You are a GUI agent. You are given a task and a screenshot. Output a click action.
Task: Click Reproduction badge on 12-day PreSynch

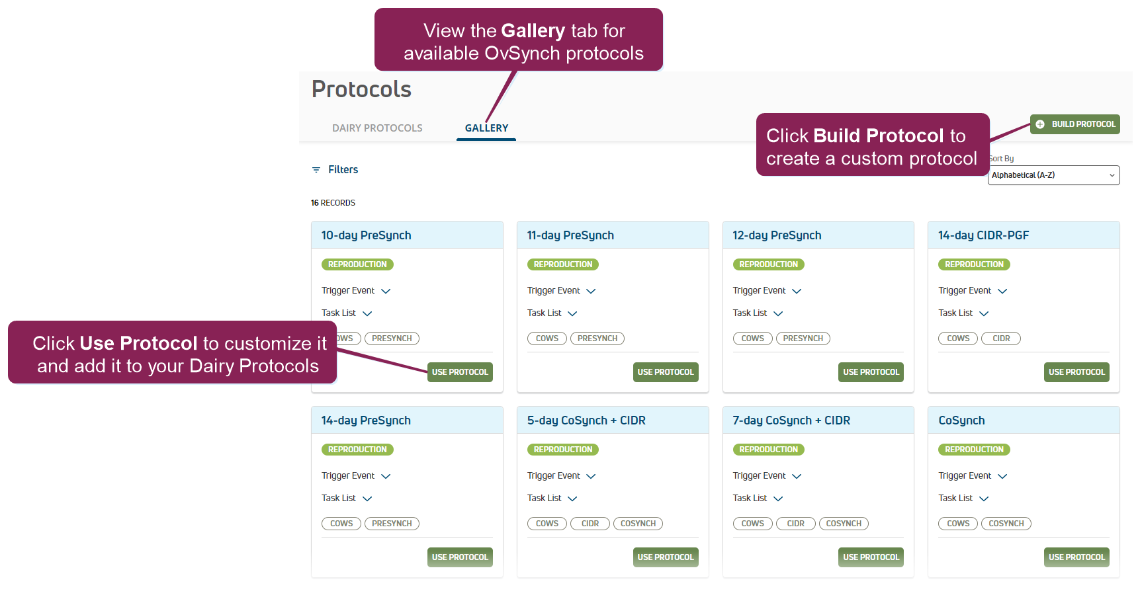pyautogui.click(x=768, y=264)
